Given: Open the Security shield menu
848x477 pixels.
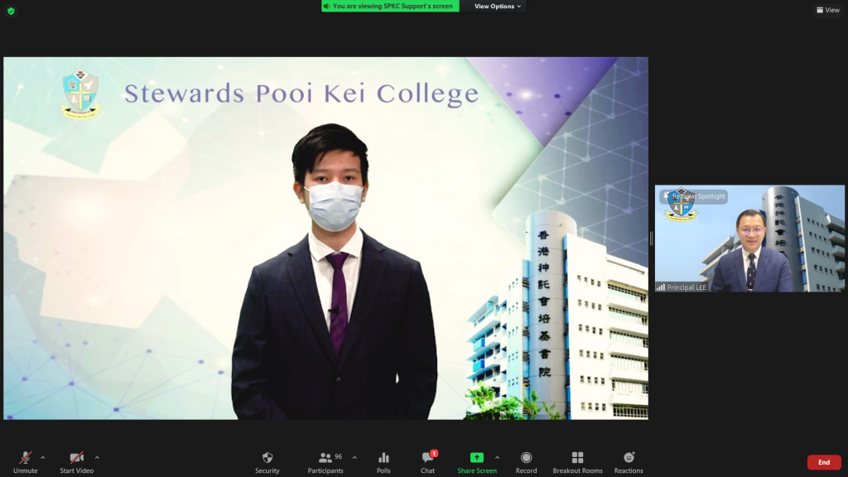Looking at the screenshot, I should point(267,462).
